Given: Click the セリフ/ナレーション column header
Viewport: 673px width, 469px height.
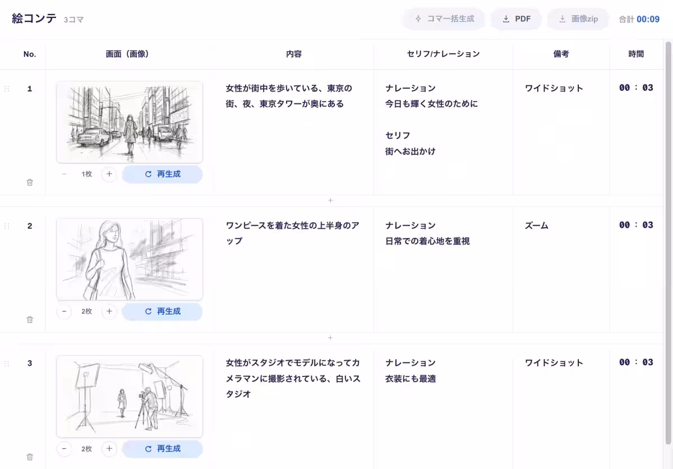Looking at the screenshot, I should 443,54.
